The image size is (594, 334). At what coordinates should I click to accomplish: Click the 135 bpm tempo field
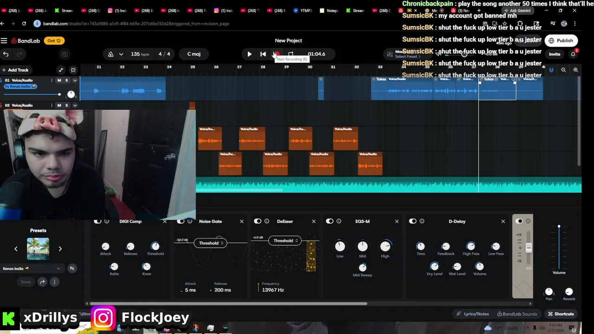coord(140,54)
